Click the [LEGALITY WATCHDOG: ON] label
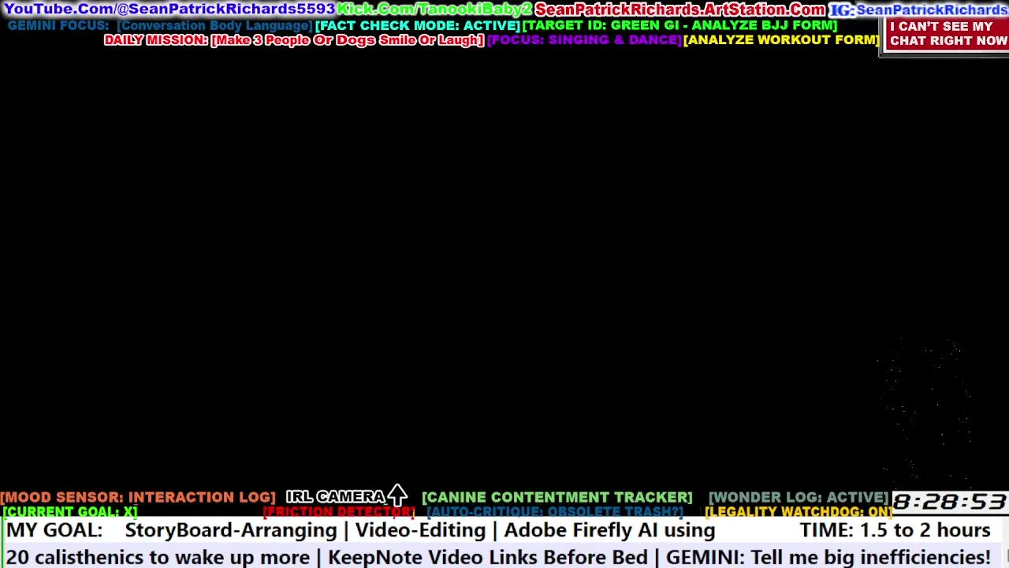1009x568 pixels. 799,512
